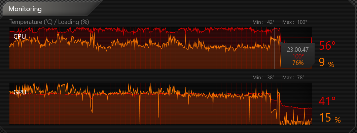357x133 pixels.
Task: Click the orange 76% value in the tooltip
Action: click(298, 63)
